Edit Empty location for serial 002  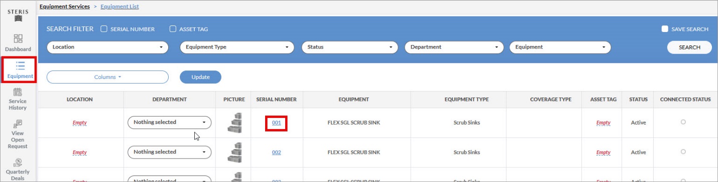coord(80,152)
